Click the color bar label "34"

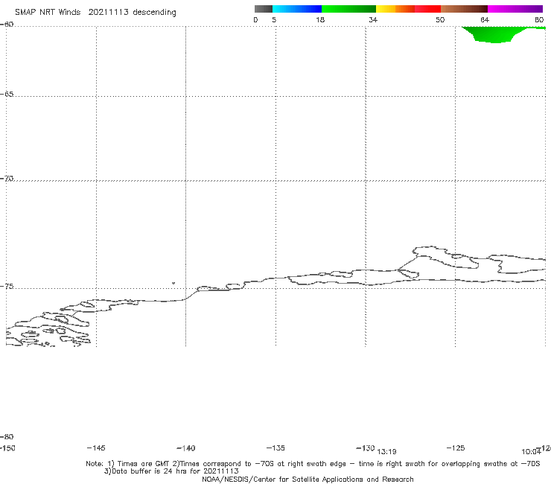[x=373, y=20]
